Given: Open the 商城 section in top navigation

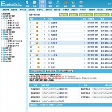Looking at the screenshot, I should 73,4.
